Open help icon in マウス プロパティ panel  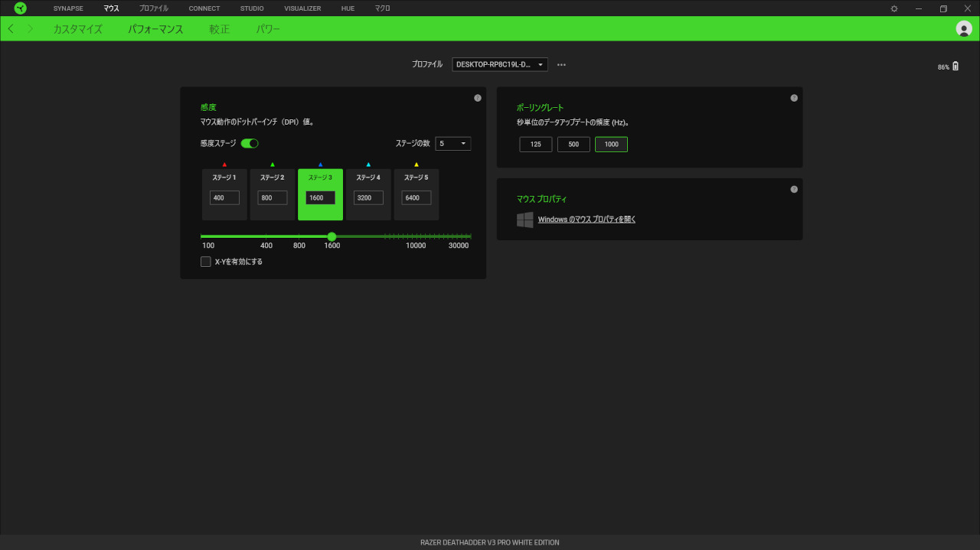point(794,189)
